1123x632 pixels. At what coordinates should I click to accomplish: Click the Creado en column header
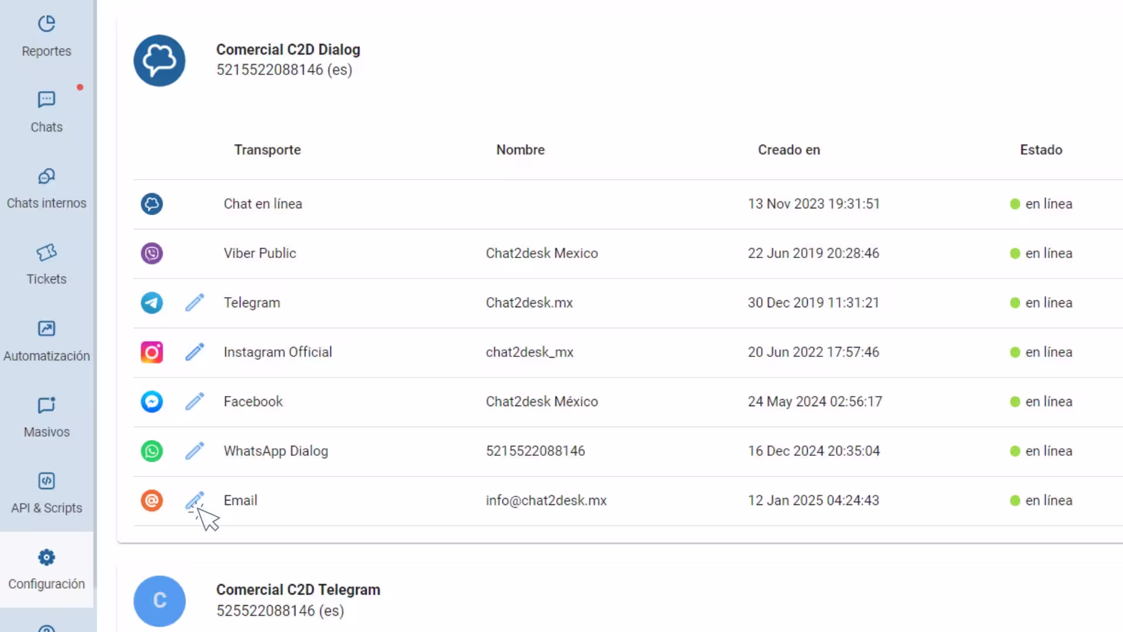click(x=789, y=150)
